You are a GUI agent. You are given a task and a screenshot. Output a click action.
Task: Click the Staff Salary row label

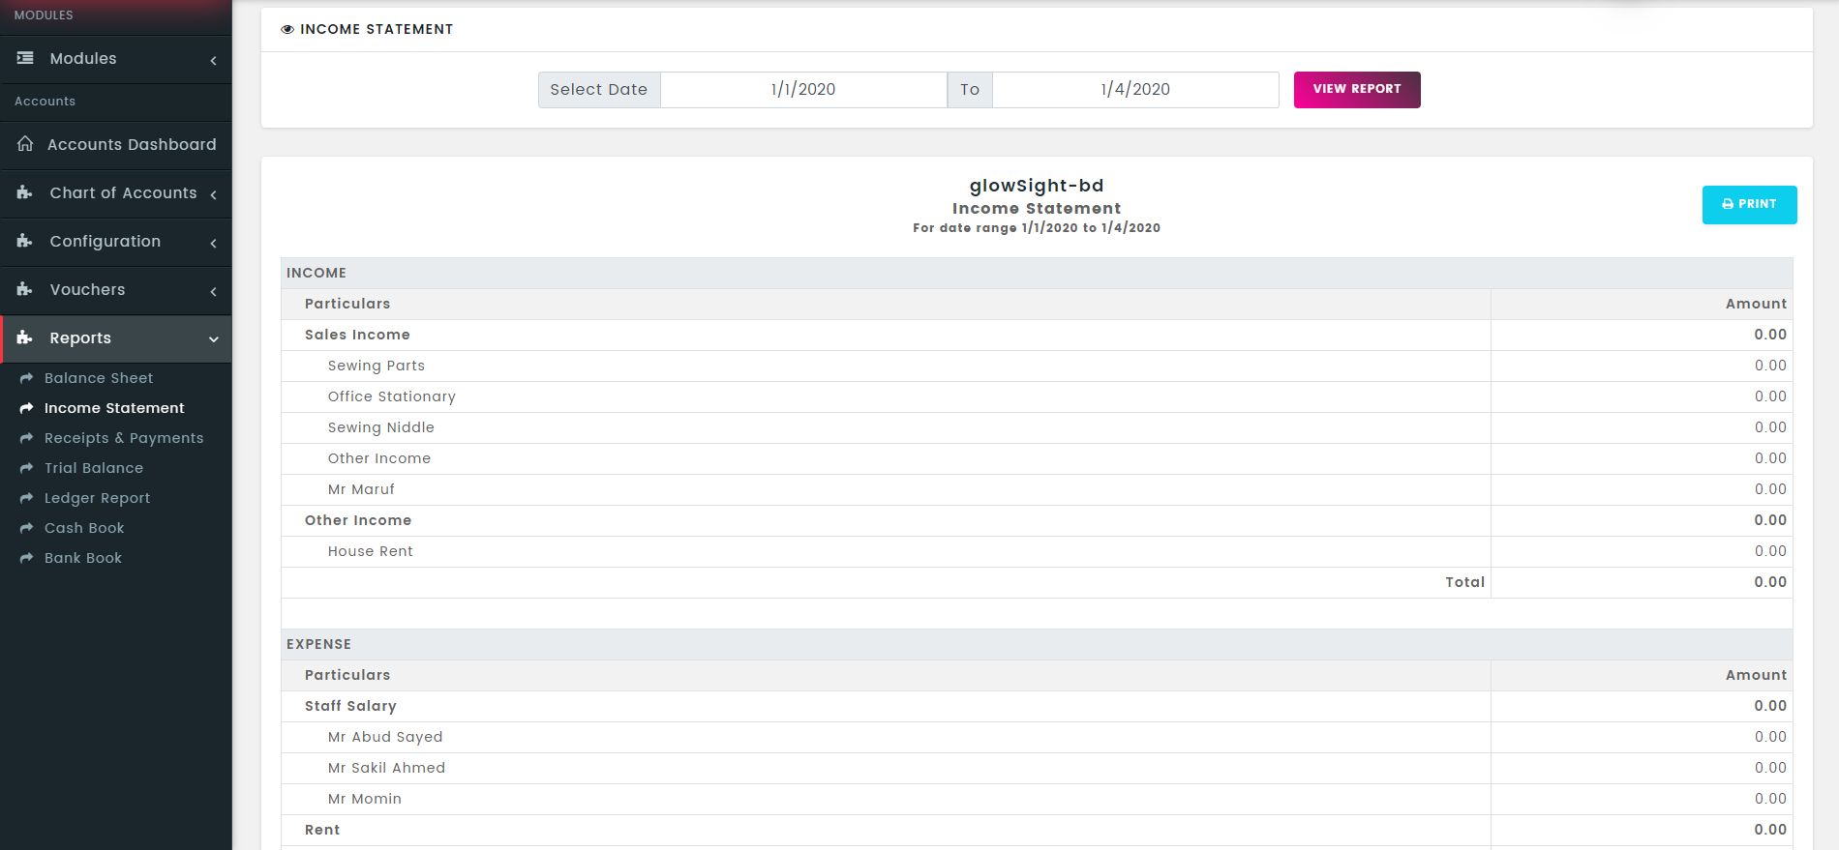click(x=350, y=706)
